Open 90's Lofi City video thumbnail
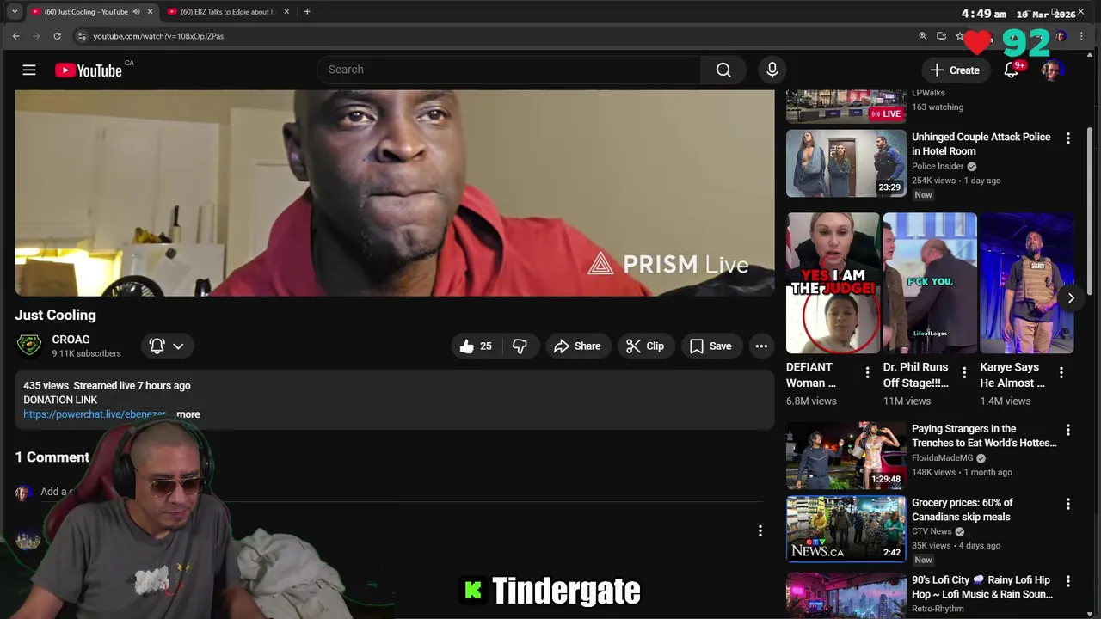Image resolution: width=1101 pixels, height=619 pixels. pos(846,596)
